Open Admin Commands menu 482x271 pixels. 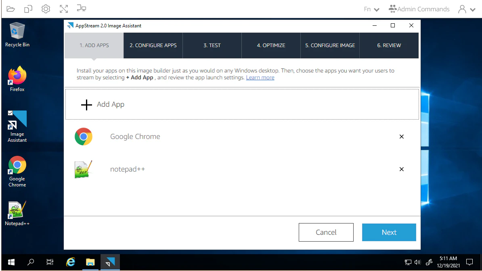point(419,9)
